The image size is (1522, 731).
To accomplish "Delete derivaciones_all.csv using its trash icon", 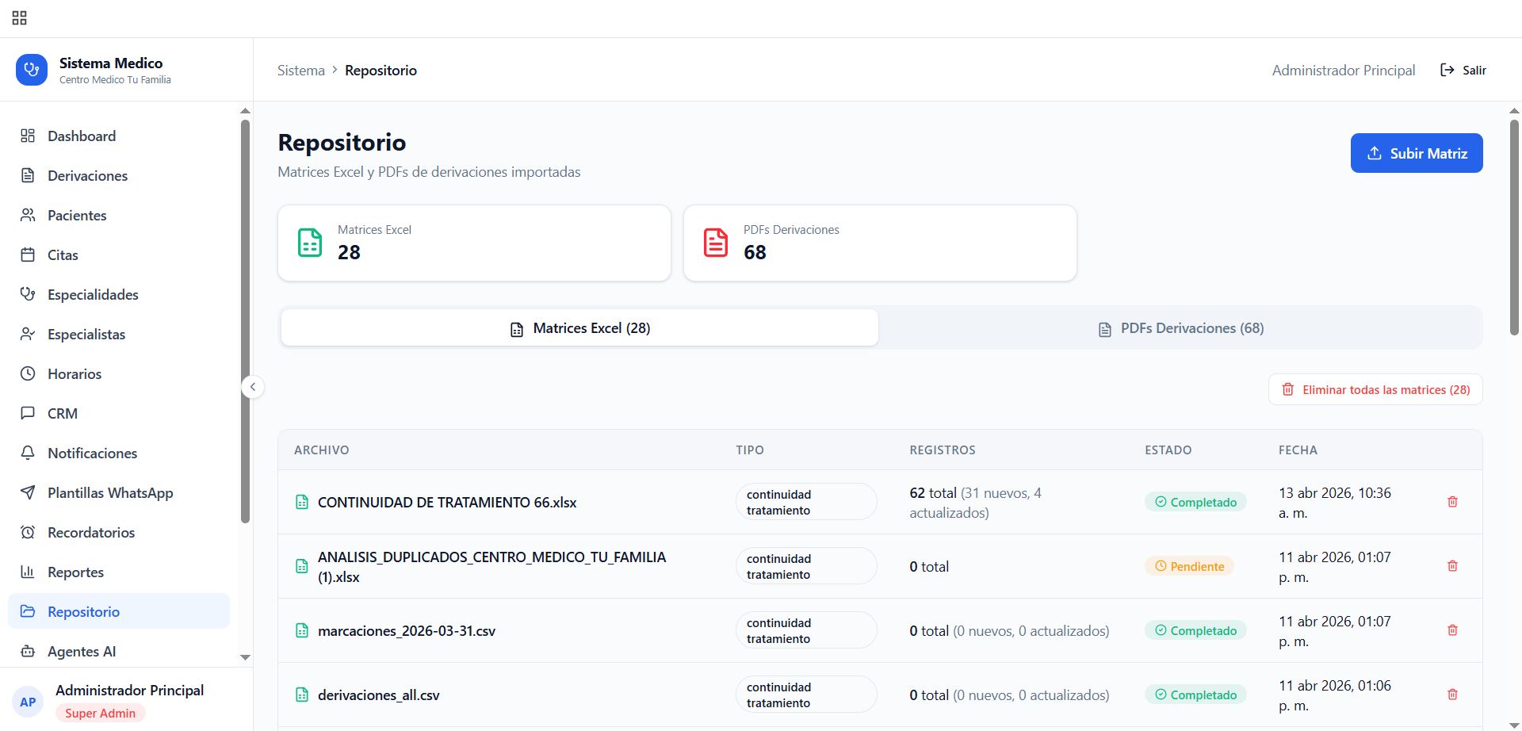I will pyautogui.click(x=1453, y=694).
